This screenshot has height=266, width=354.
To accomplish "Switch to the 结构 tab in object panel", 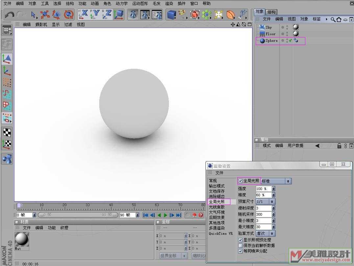I will [271, 12].
